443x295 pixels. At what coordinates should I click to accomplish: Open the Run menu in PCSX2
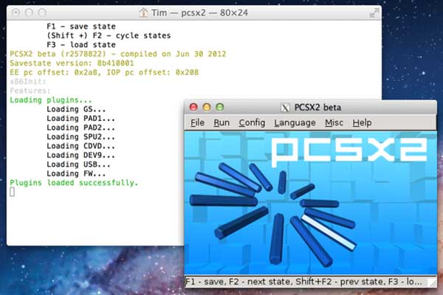coord(221,123)
